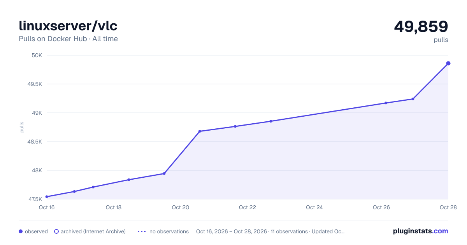Viewport: 467px width, 245px height.
Task: Click the archived legend hollow circle
Action: (x=56, y=231)
